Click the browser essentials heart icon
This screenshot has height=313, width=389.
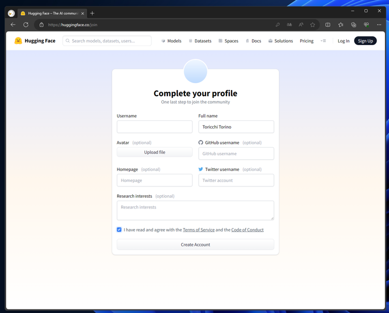pyautogui.click(x=366, y=25)
